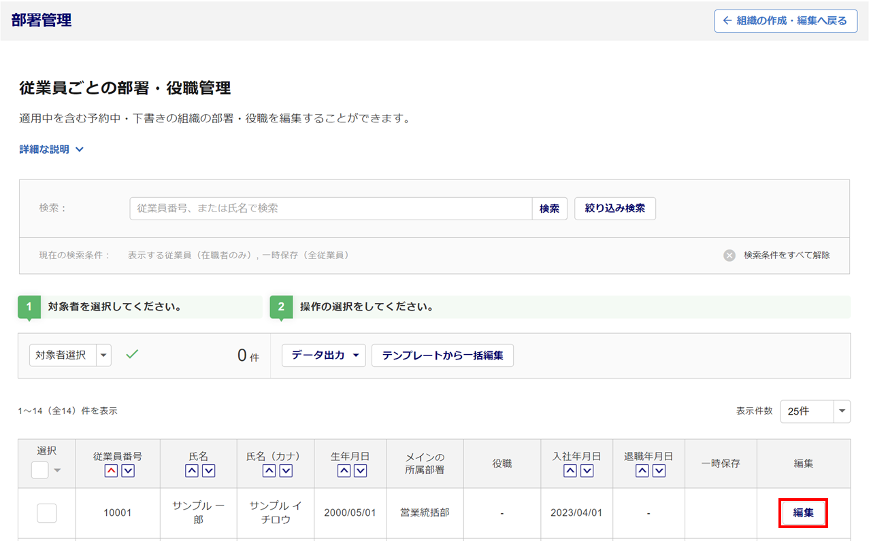Check the select-all checkbox in table header
Image resolution: width=871 pixels, height=541 pixels.
[40, 470]
